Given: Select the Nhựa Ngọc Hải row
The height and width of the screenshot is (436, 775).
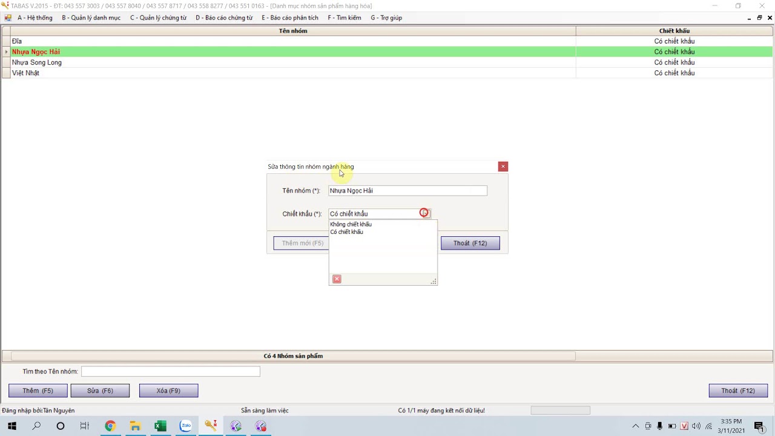Looking at the screenshot, I should pyautogui.click(x=387, y=51).
